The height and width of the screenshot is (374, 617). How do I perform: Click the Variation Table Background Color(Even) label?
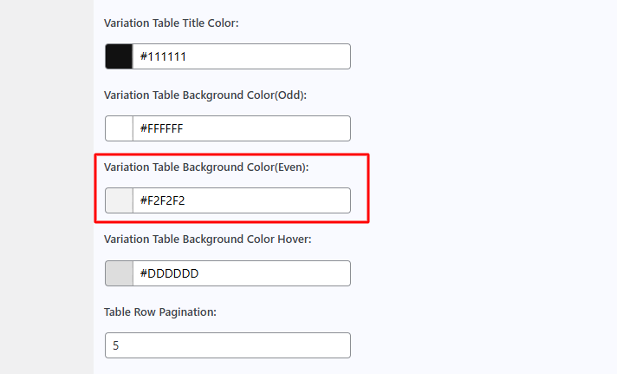pos(206,167)
